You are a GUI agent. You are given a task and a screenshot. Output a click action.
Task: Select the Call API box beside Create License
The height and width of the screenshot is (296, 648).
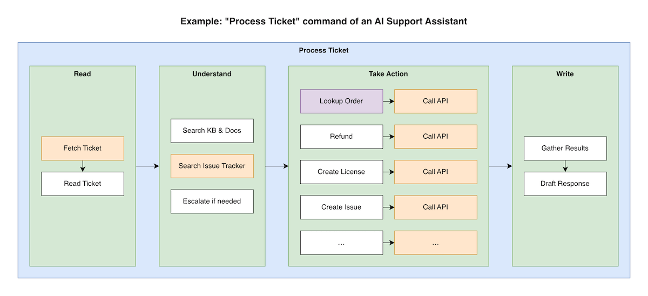(435, 172)
